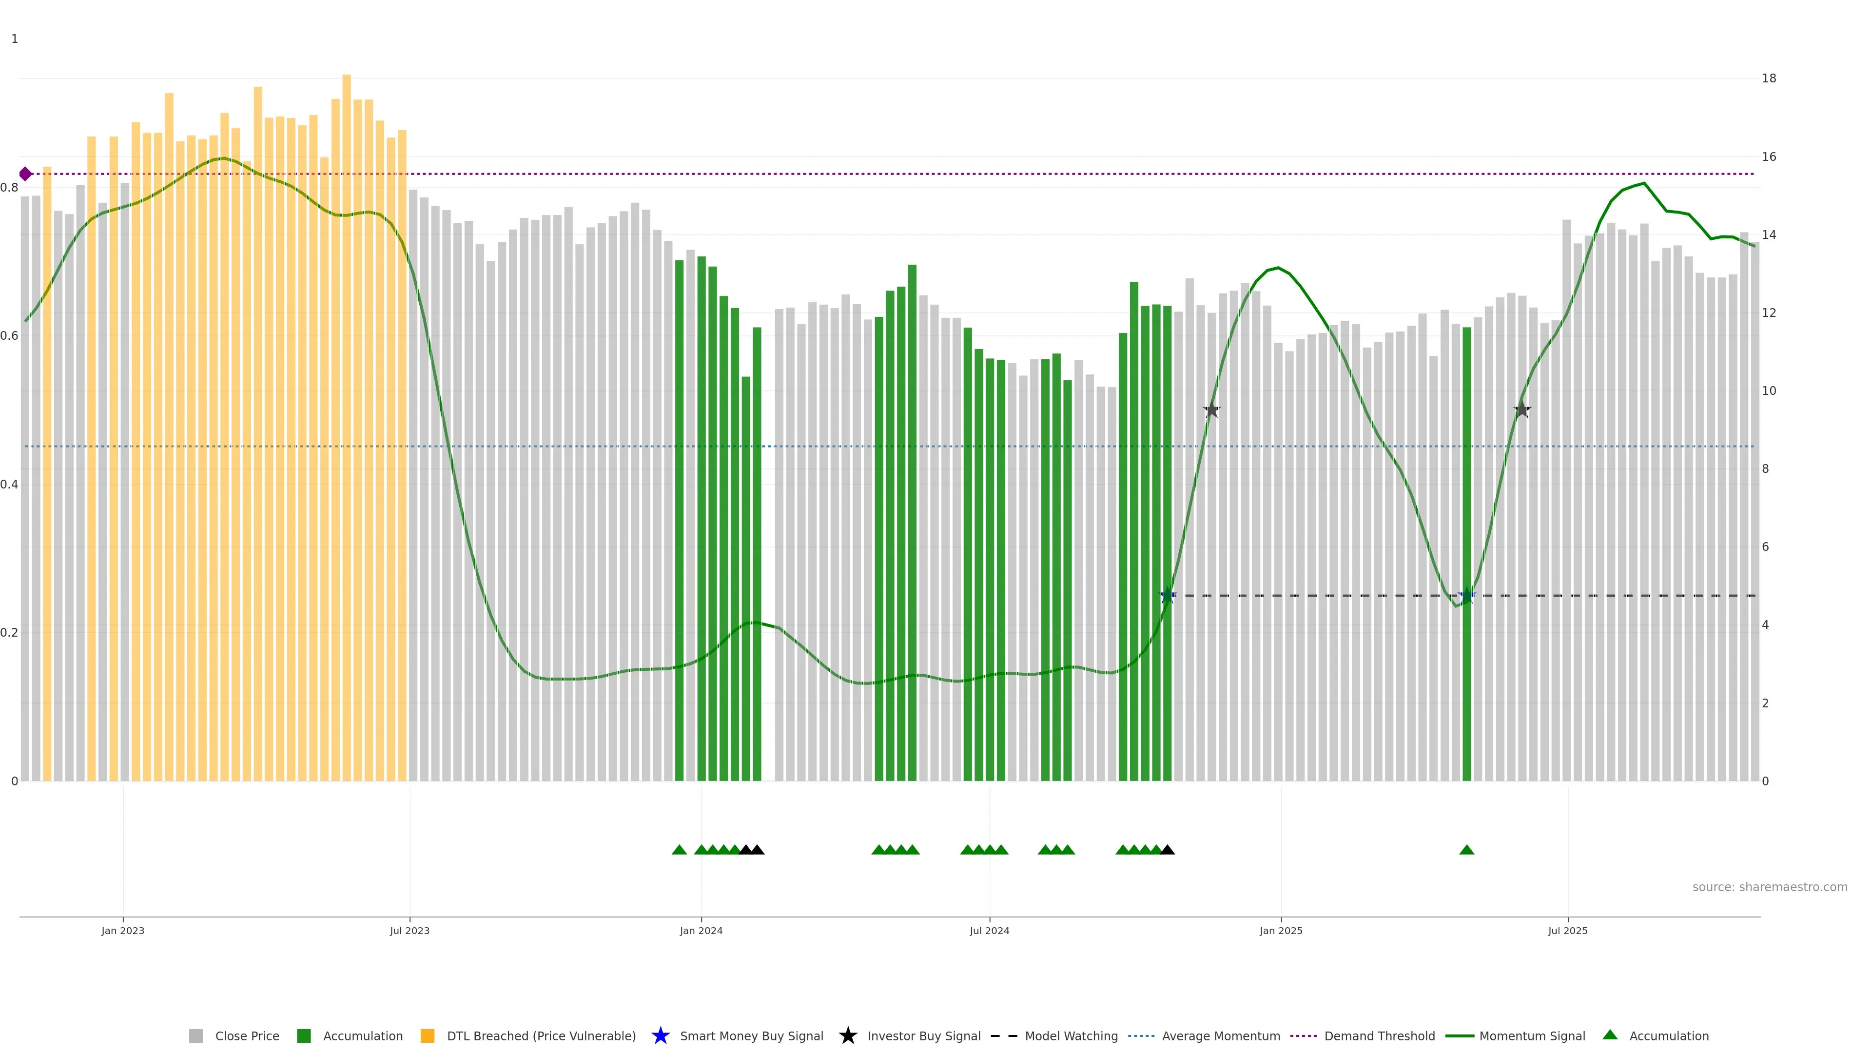Toggle the DTL Breached legend entry
Image resolution: width=1872 pixels, height=1053 pixels.
click(541, 1036)
